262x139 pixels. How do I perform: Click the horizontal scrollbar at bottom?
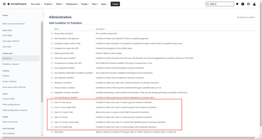click(129, 138)
